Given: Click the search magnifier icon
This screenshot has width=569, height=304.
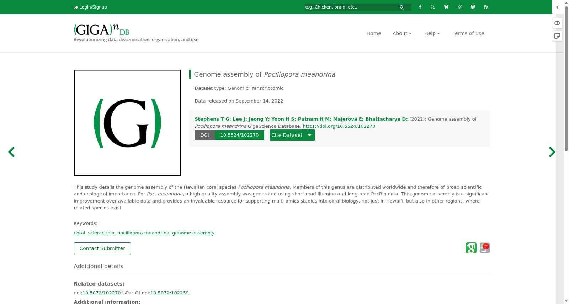Looking at the screenshot, I should 402,7.
